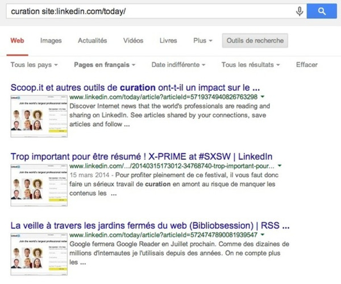Select the Web tab
Viewport: 341px width, 284px height.
coord(17,41)
